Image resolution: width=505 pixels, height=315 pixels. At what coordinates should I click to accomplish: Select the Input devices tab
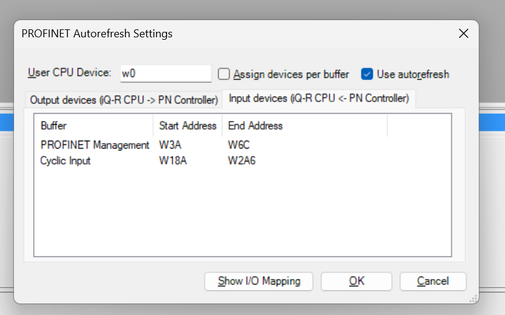point(319,98)
